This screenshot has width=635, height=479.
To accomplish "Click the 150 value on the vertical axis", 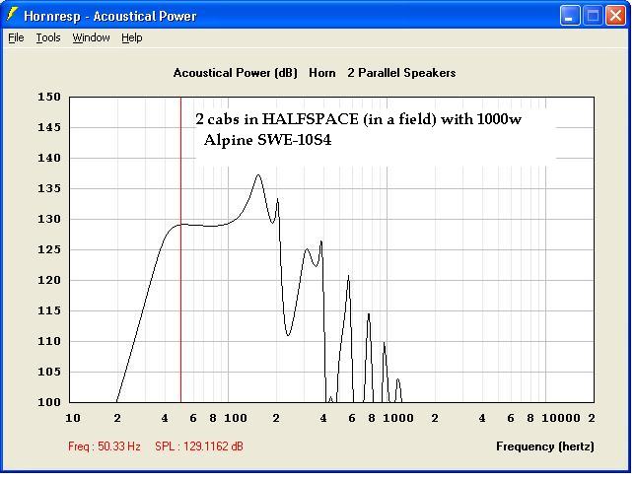I will click(x=49, y=97).
